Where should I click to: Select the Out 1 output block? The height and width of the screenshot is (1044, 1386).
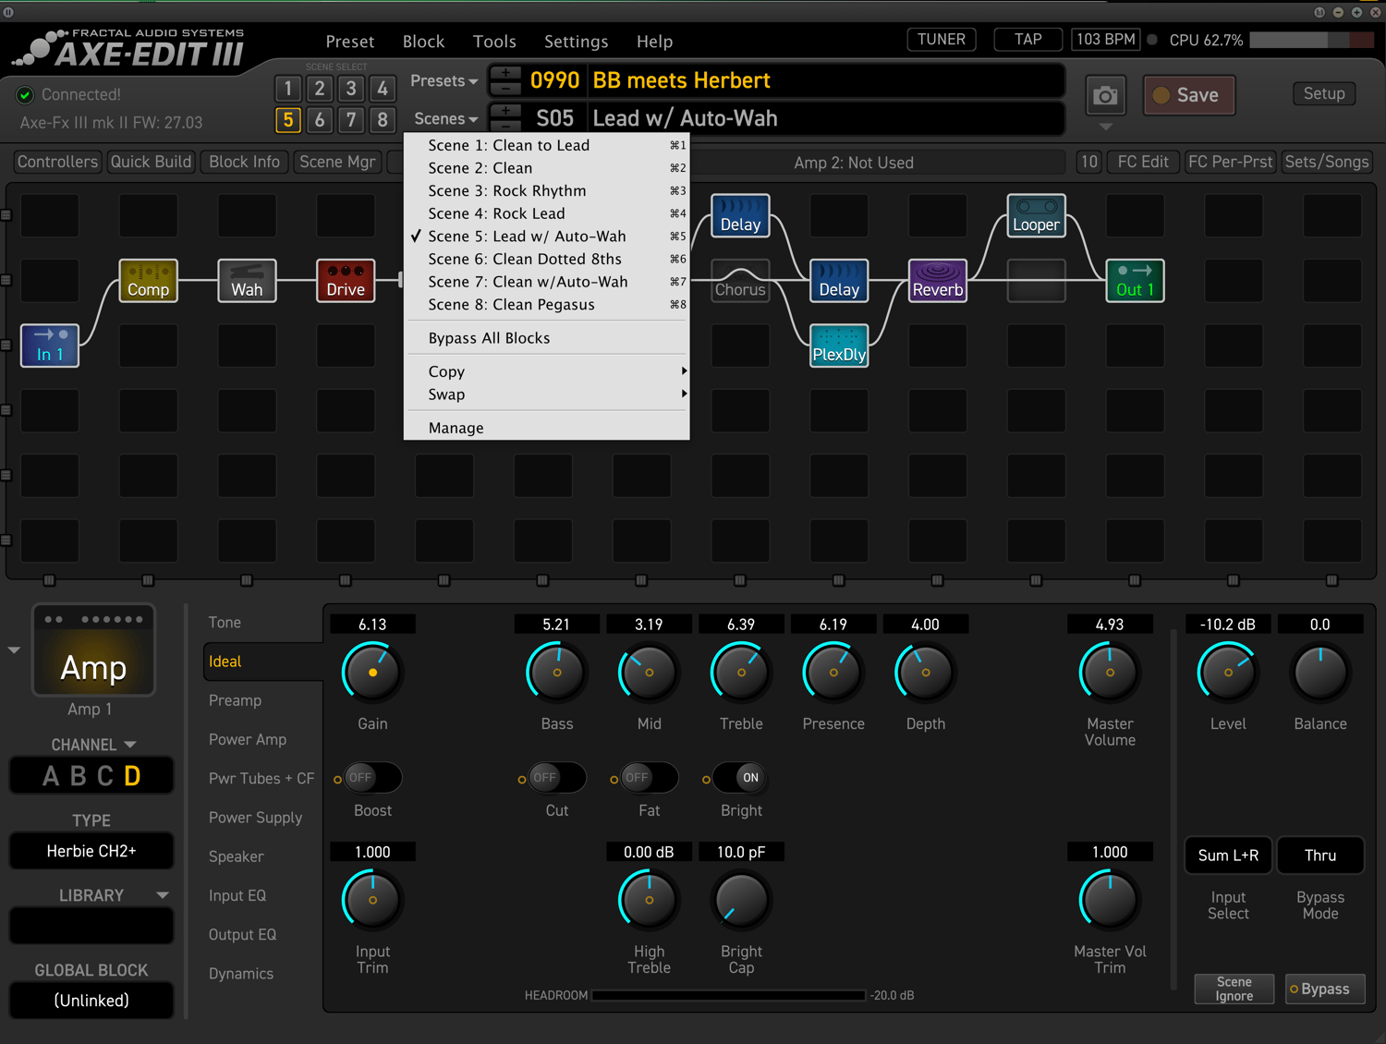pyautogui.click(x=1135, y=280)
